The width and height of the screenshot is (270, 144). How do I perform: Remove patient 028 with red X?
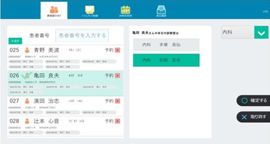117,121
